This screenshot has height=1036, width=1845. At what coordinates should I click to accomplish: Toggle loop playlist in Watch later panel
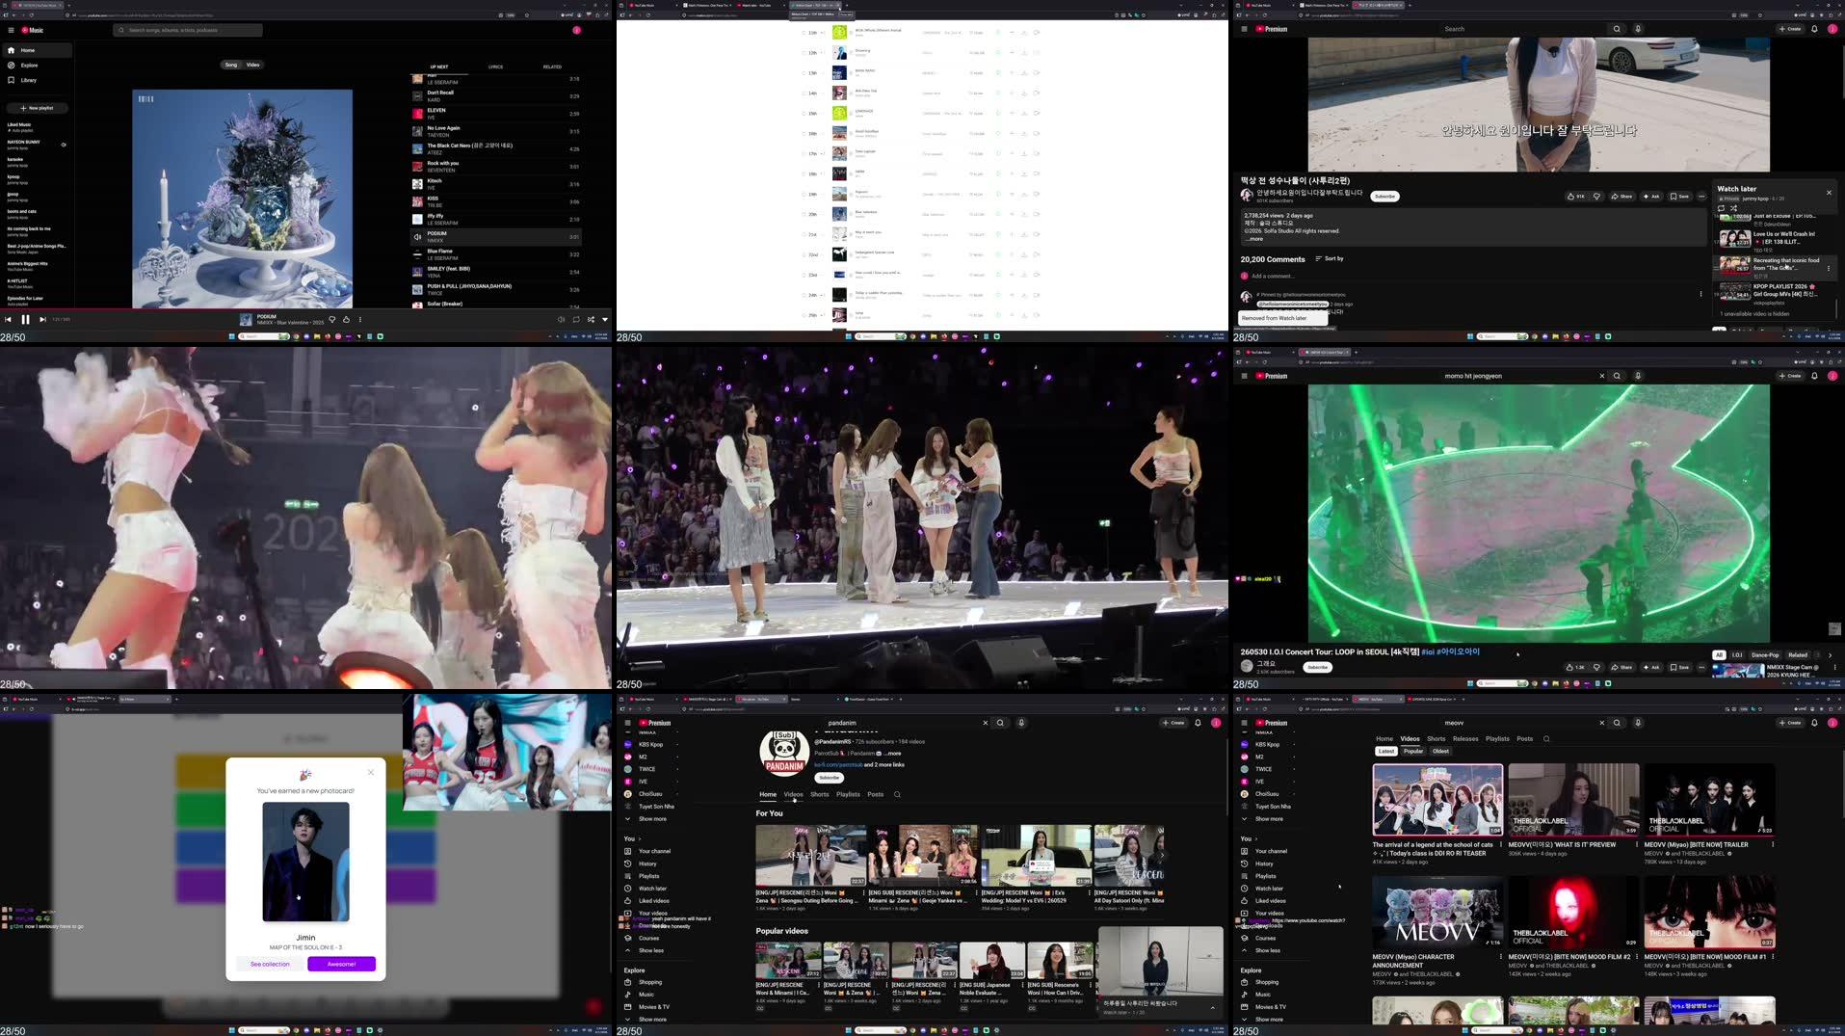pos(1722,208)
